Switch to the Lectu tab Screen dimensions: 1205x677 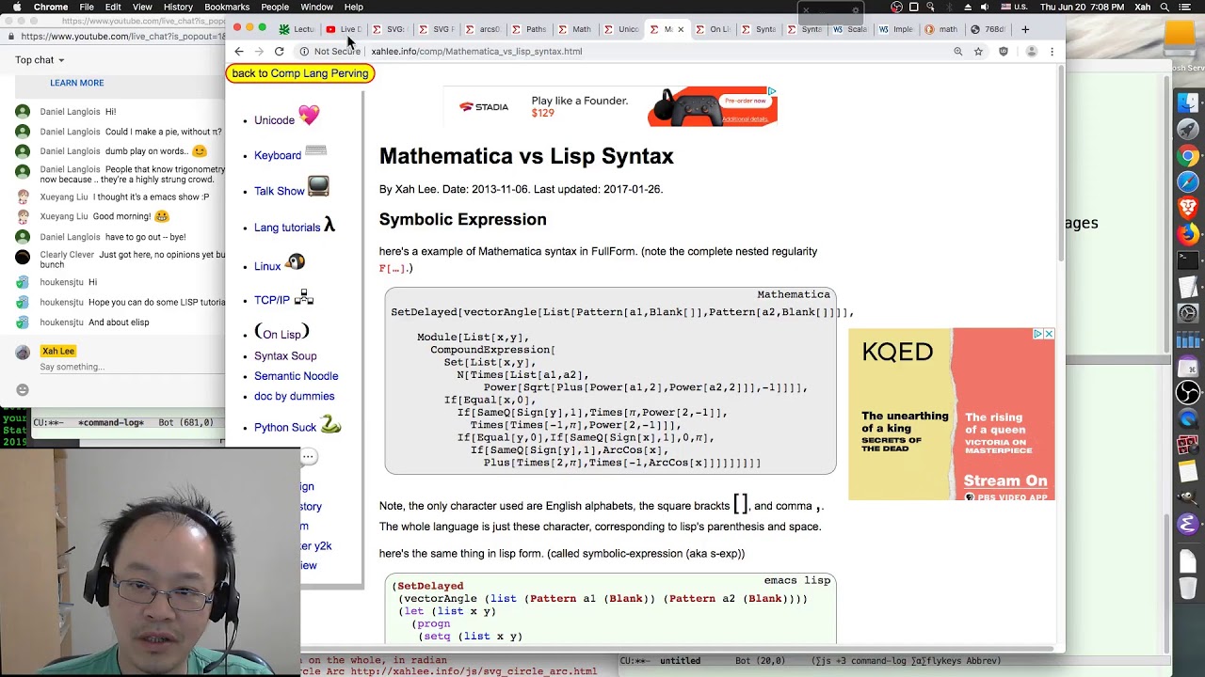point(297,29)
